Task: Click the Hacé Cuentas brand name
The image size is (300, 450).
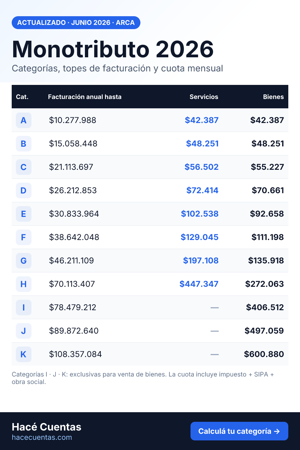Action: point(46,427)
